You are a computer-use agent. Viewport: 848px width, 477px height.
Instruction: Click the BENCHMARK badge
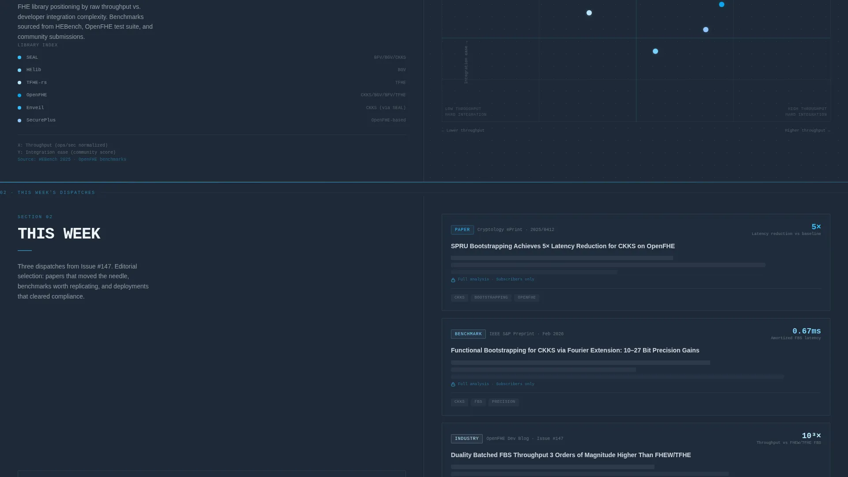tap(468, 334)
